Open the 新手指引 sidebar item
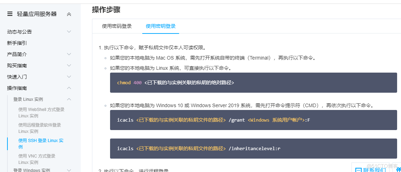The width and height of the screenshot is (401, 172). [x=17, y=43]
